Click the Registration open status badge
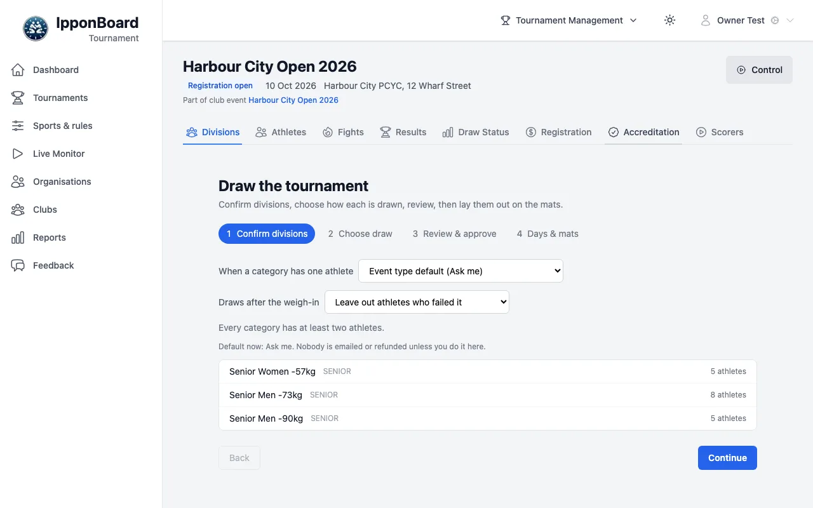The height and width of the screenshot is (508, 813). tap(220, 86)
